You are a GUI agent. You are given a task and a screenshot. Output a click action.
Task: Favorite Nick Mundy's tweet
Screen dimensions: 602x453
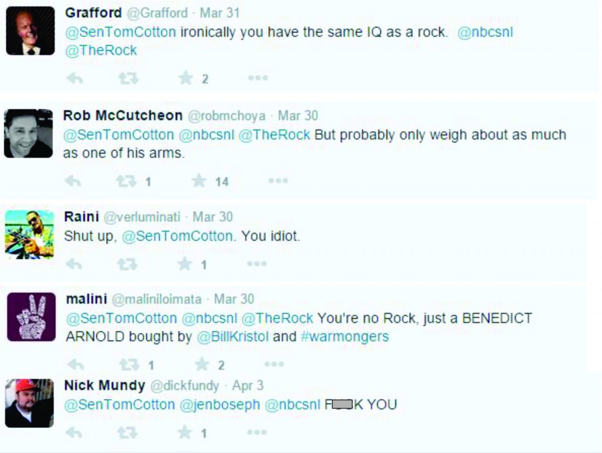coord(185,433)
